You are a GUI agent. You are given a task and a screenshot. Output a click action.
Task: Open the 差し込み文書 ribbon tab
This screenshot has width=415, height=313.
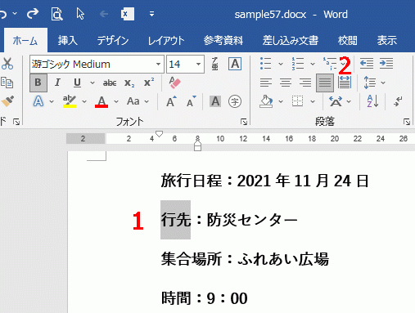291,41
